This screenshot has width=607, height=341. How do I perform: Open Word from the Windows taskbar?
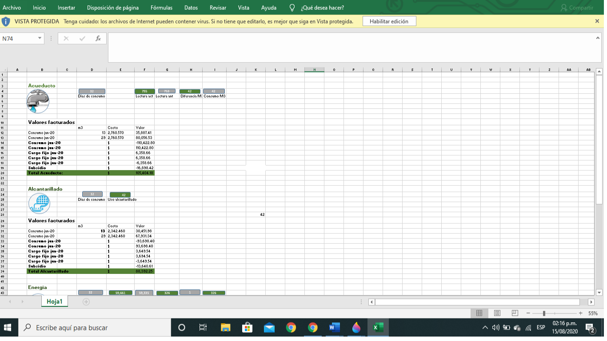(334, 328)
